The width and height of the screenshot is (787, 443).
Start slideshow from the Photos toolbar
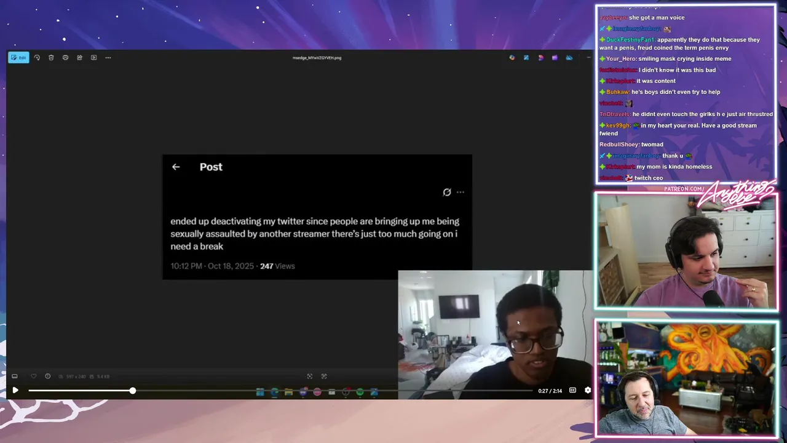tap(93, 58)
